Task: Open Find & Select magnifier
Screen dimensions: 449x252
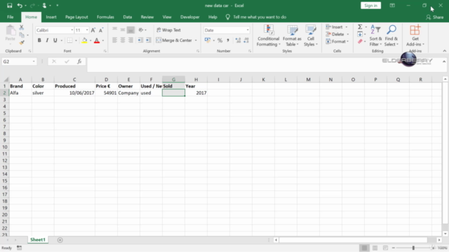Action: point(391,36)
